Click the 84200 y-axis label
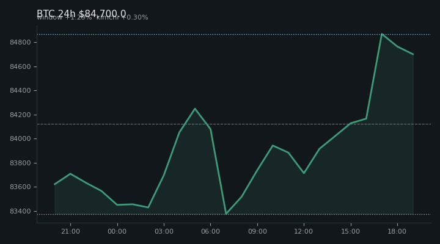The width and height of the screenshot is (440, 244). click(x=20, y=115)
